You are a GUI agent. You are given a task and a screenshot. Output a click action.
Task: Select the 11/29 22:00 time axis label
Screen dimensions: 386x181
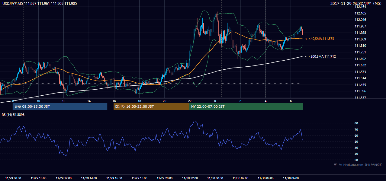pyautogui.click(x=190, y=178)
